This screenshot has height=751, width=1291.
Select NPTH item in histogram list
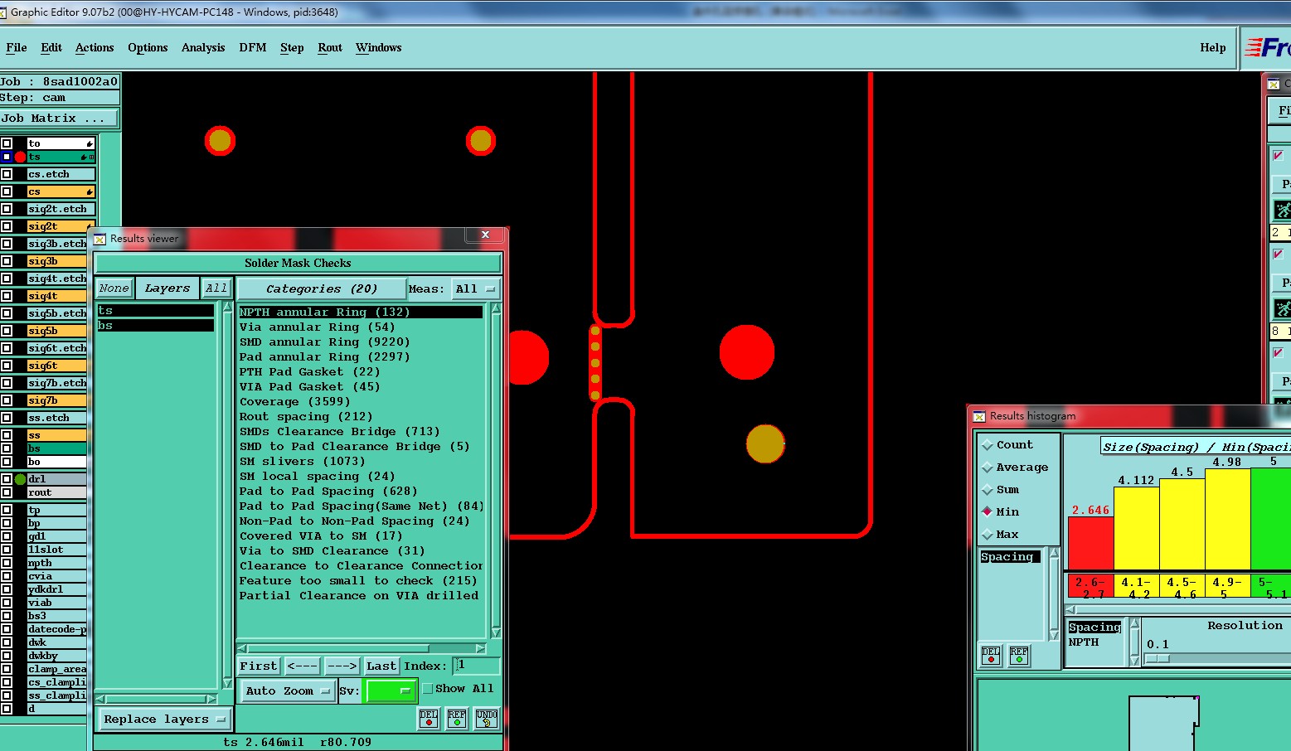1083,642
